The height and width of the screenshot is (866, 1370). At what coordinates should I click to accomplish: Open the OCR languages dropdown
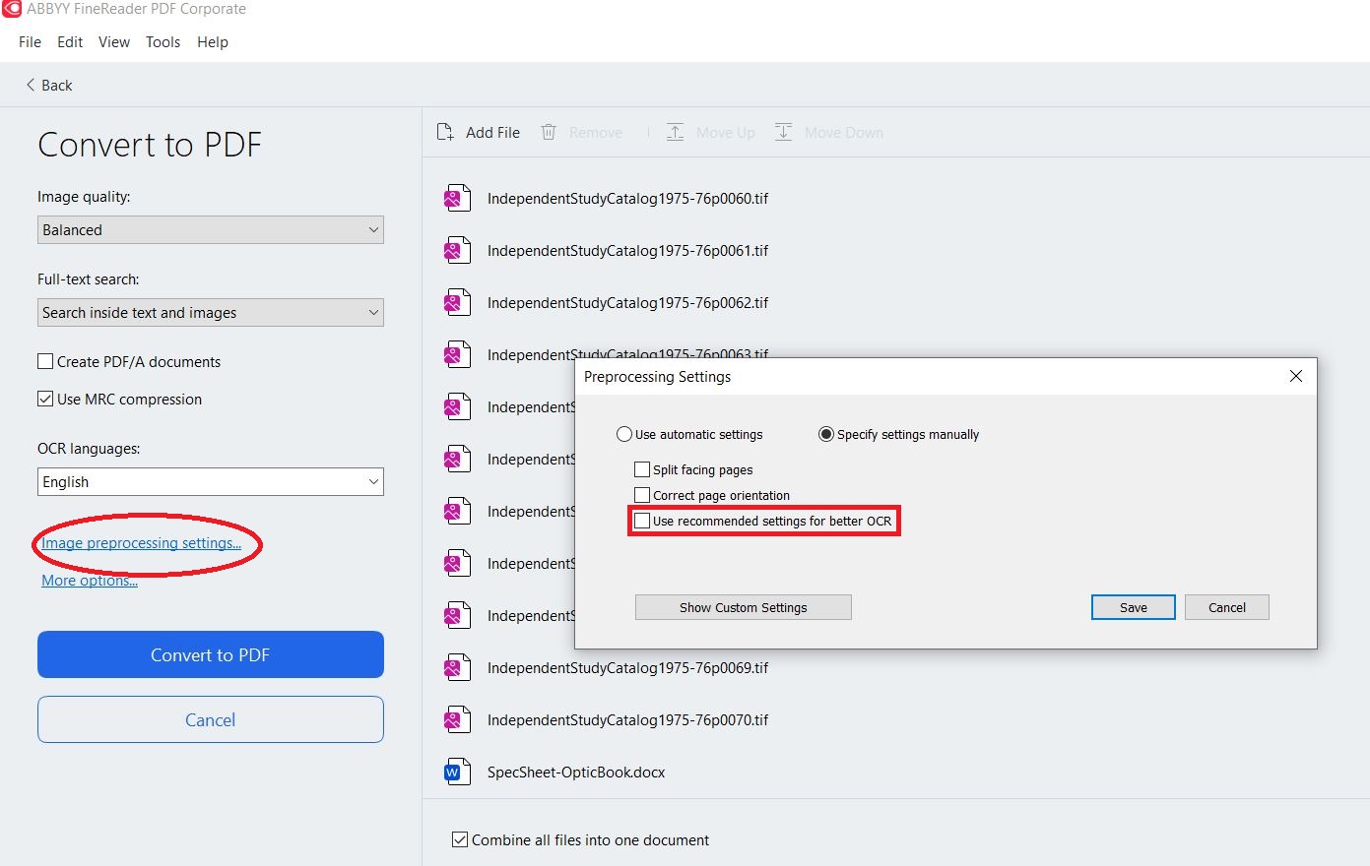pos(210,482)
